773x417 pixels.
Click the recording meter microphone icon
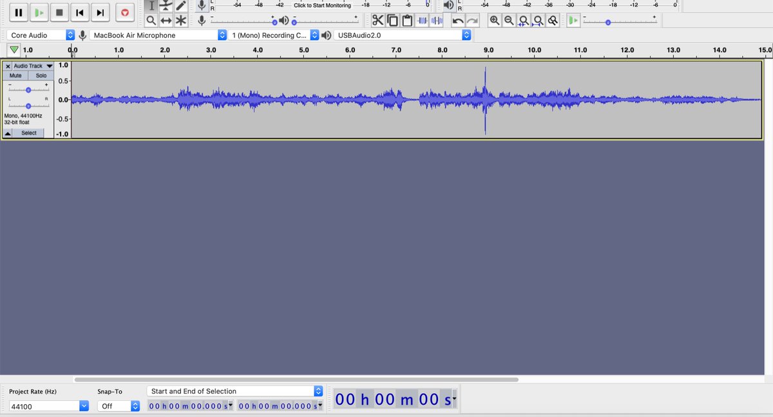(x=202, y=6)
